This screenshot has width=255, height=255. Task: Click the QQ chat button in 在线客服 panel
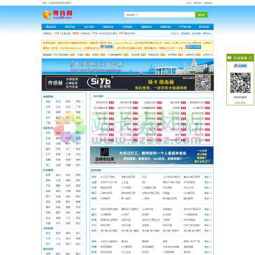click(240, 66)
